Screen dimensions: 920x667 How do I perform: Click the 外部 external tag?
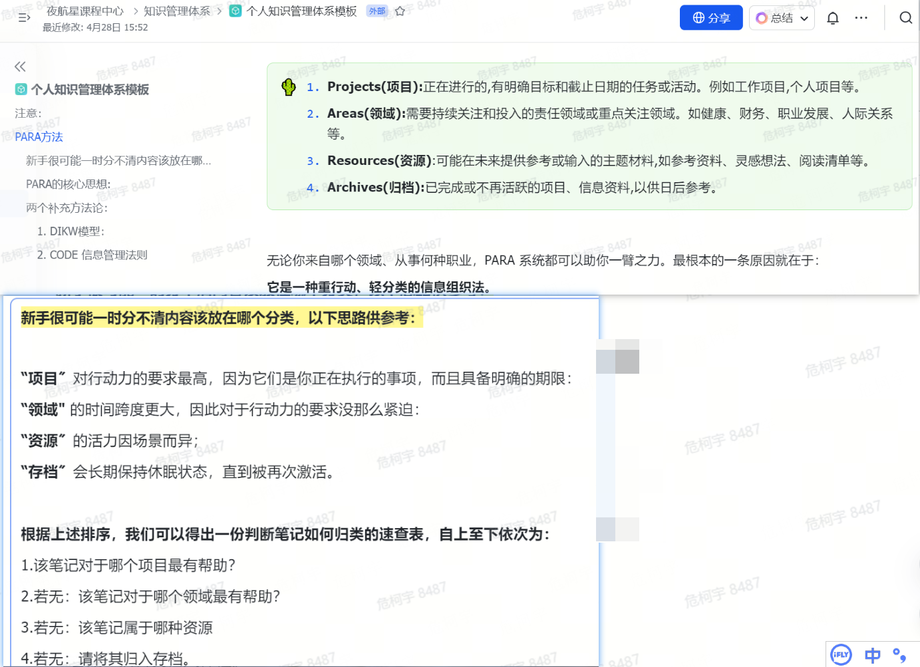(x=377, y=11)
